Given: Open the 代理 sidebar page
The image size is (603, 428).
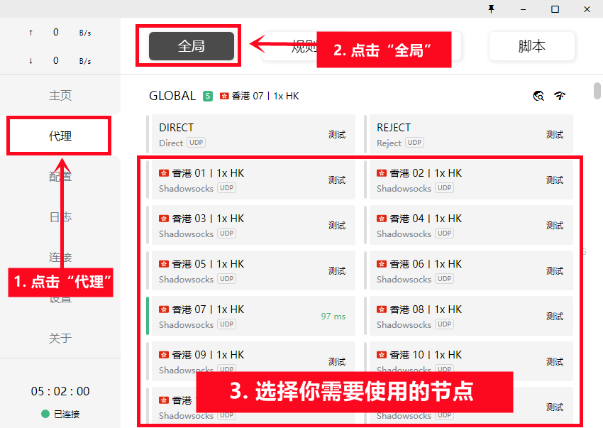Looking at the screenshot, I should (60, 136).
